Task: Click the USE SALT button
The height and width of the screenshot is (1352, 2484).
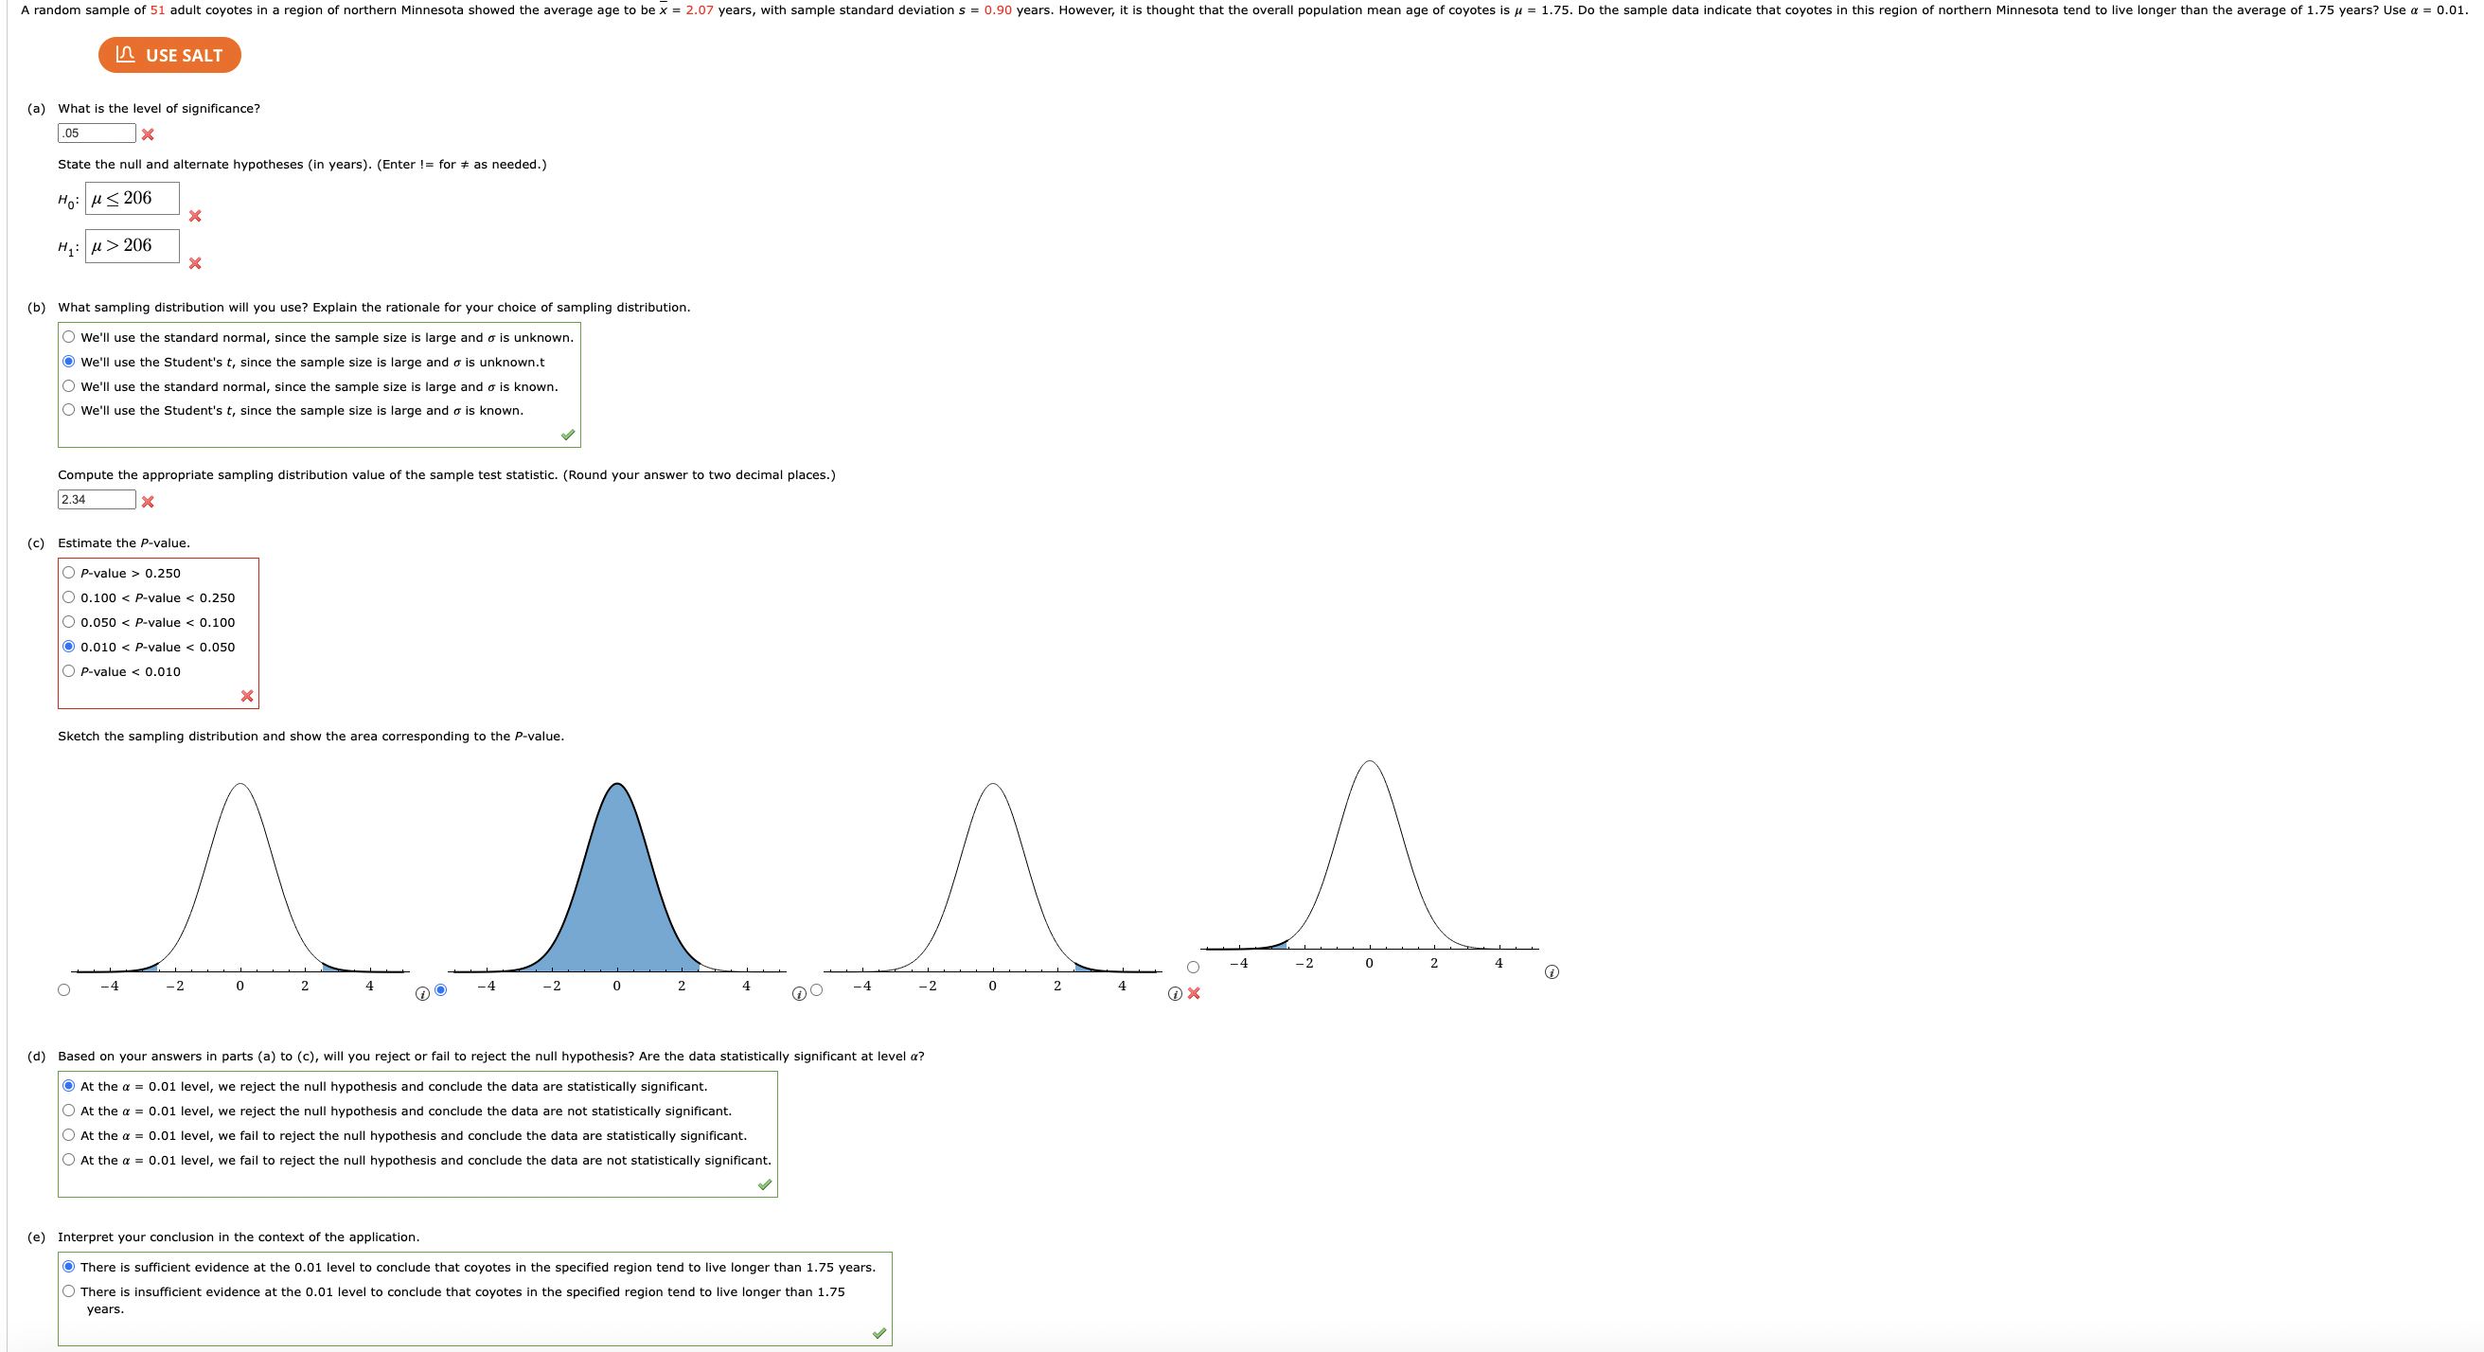Action: [169, 55]
